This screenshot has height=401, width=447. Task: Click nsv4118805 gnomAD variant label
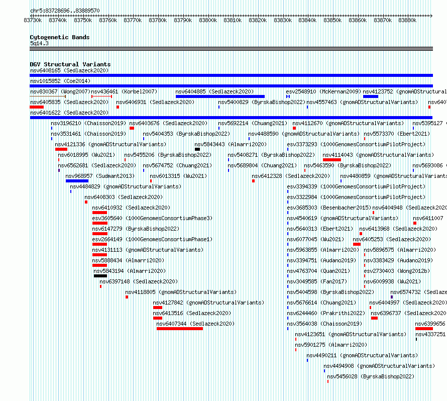pos(181,292)
